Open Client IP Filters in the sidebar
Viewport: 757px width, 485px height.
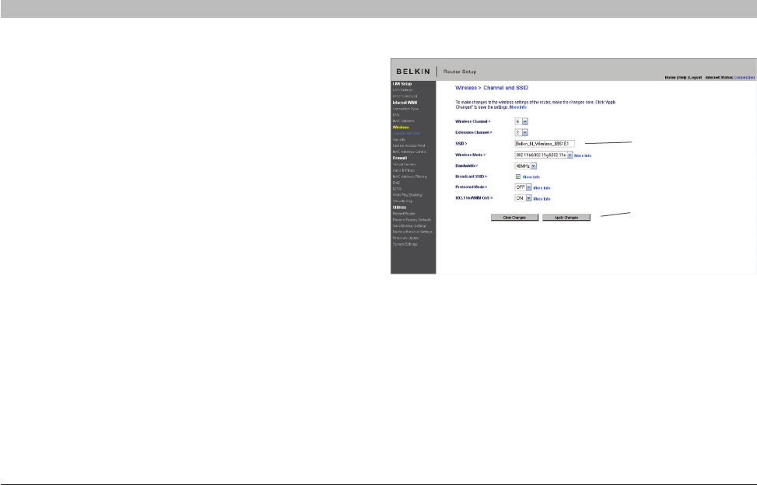[x=404, y=171]
